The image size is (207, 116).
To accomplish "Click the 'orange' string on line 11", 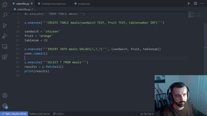I will [x=46, y=36].
